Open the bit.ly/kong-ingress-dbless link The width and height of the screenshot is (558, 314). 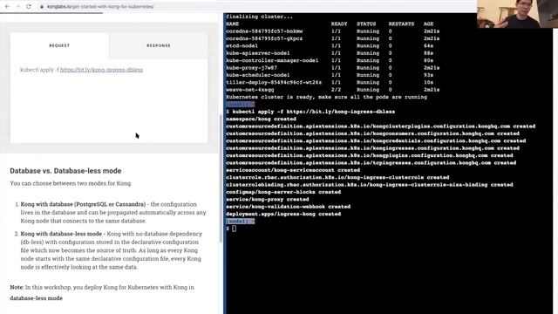[101, 70]
